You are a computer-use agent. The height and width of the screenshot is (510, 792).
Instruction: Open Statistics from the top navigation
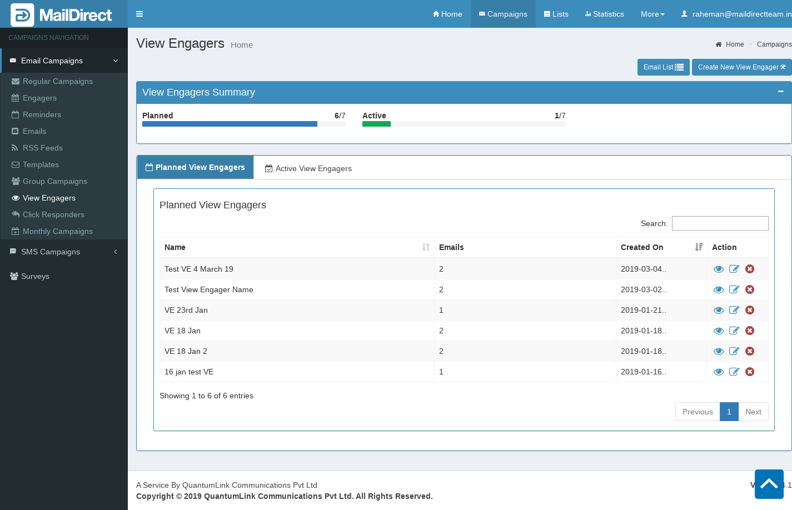[604, 14]
